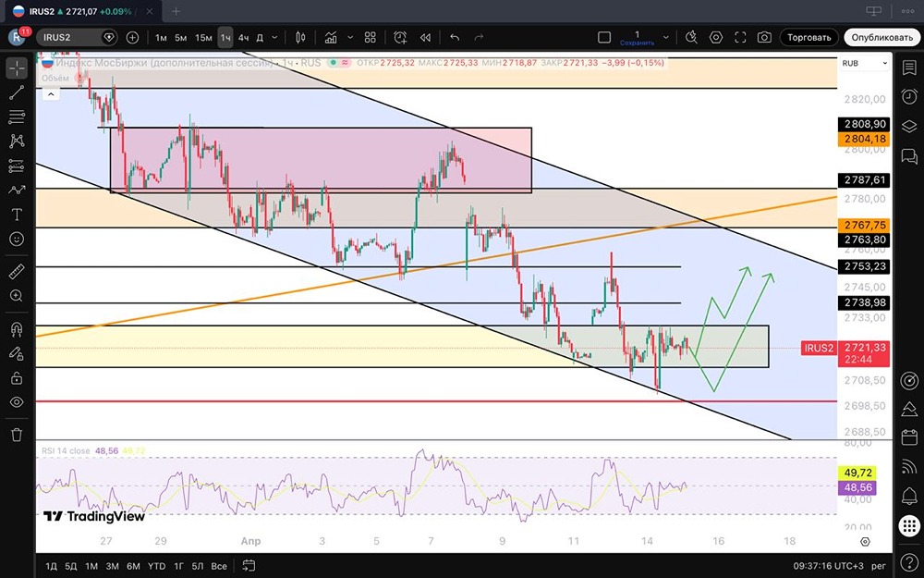Open the calendar icon in right sidebar

pyautogui.click(x=909, y=437)
